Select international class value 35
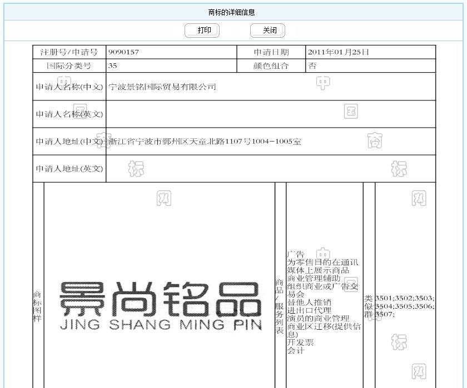 (112, 65)
